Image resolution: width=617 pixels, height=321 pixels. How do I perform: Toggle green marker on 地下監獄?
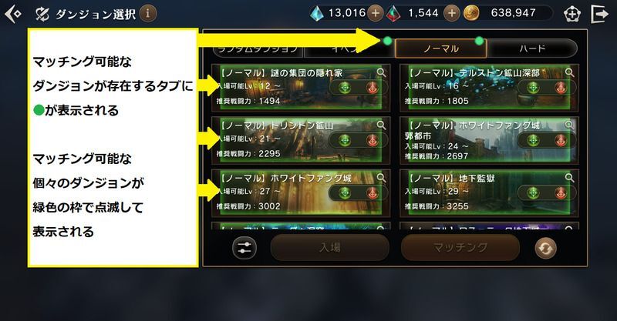coord(533,193)
